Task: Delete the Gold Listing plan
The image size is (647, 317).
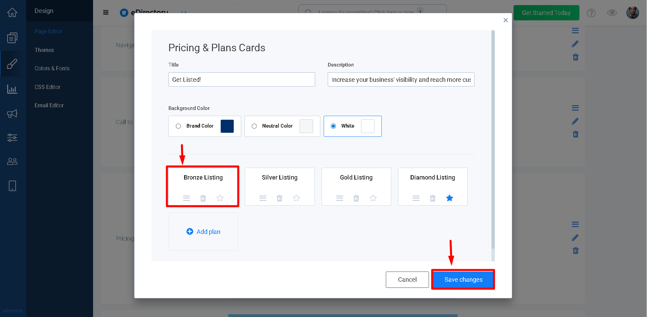Action: (356, 198)
